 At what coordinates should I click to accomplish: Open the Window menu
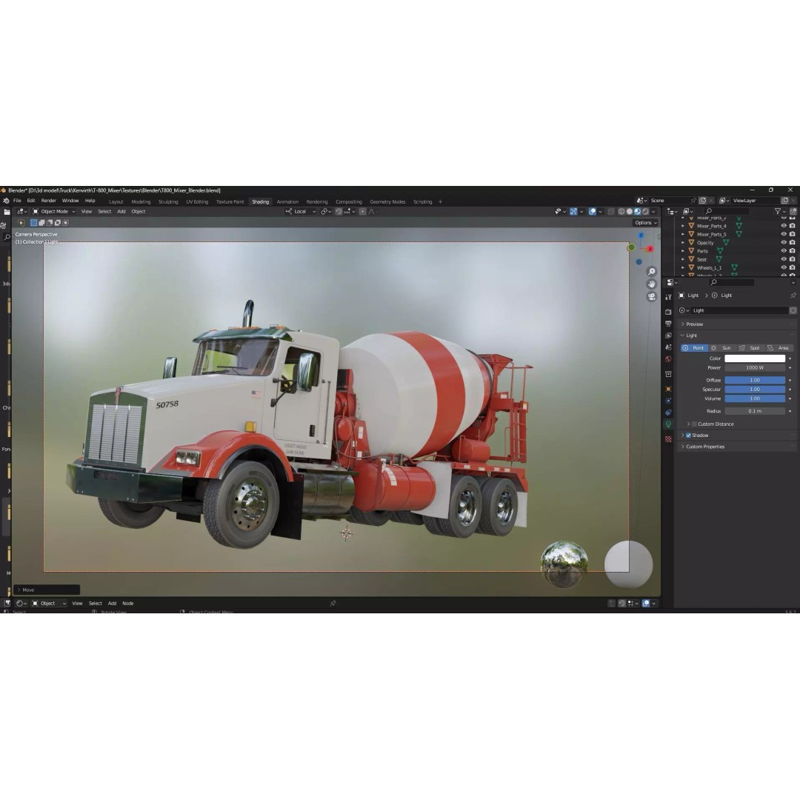70,201
